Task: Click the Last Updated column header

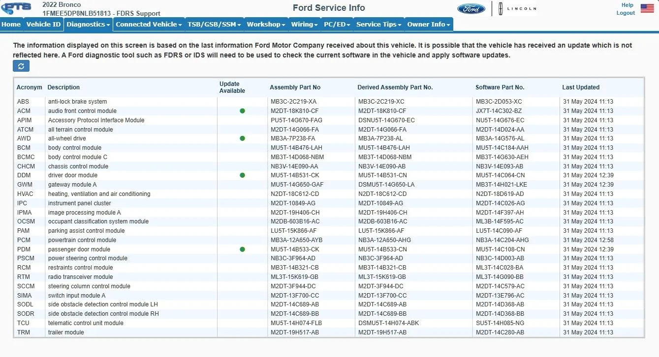Action: [x=581, y=87]
